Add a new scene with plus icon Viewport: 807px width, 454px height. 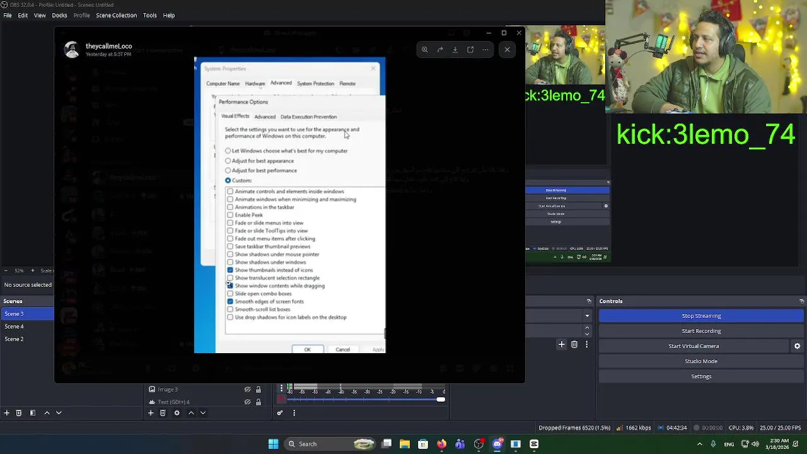coord(7,413)
